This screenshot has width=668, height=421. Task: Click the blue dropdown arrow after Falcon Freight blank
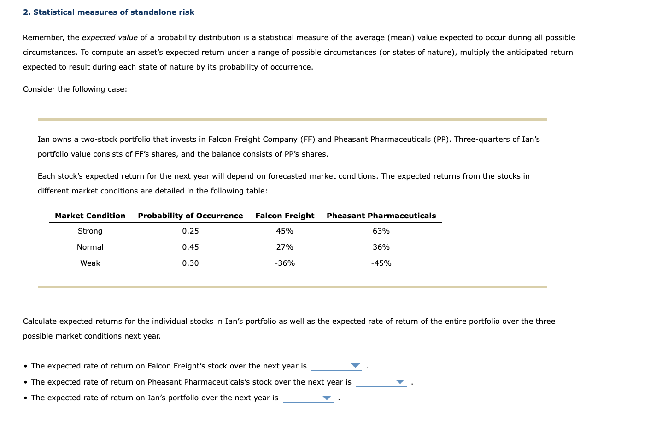[355, 366]
